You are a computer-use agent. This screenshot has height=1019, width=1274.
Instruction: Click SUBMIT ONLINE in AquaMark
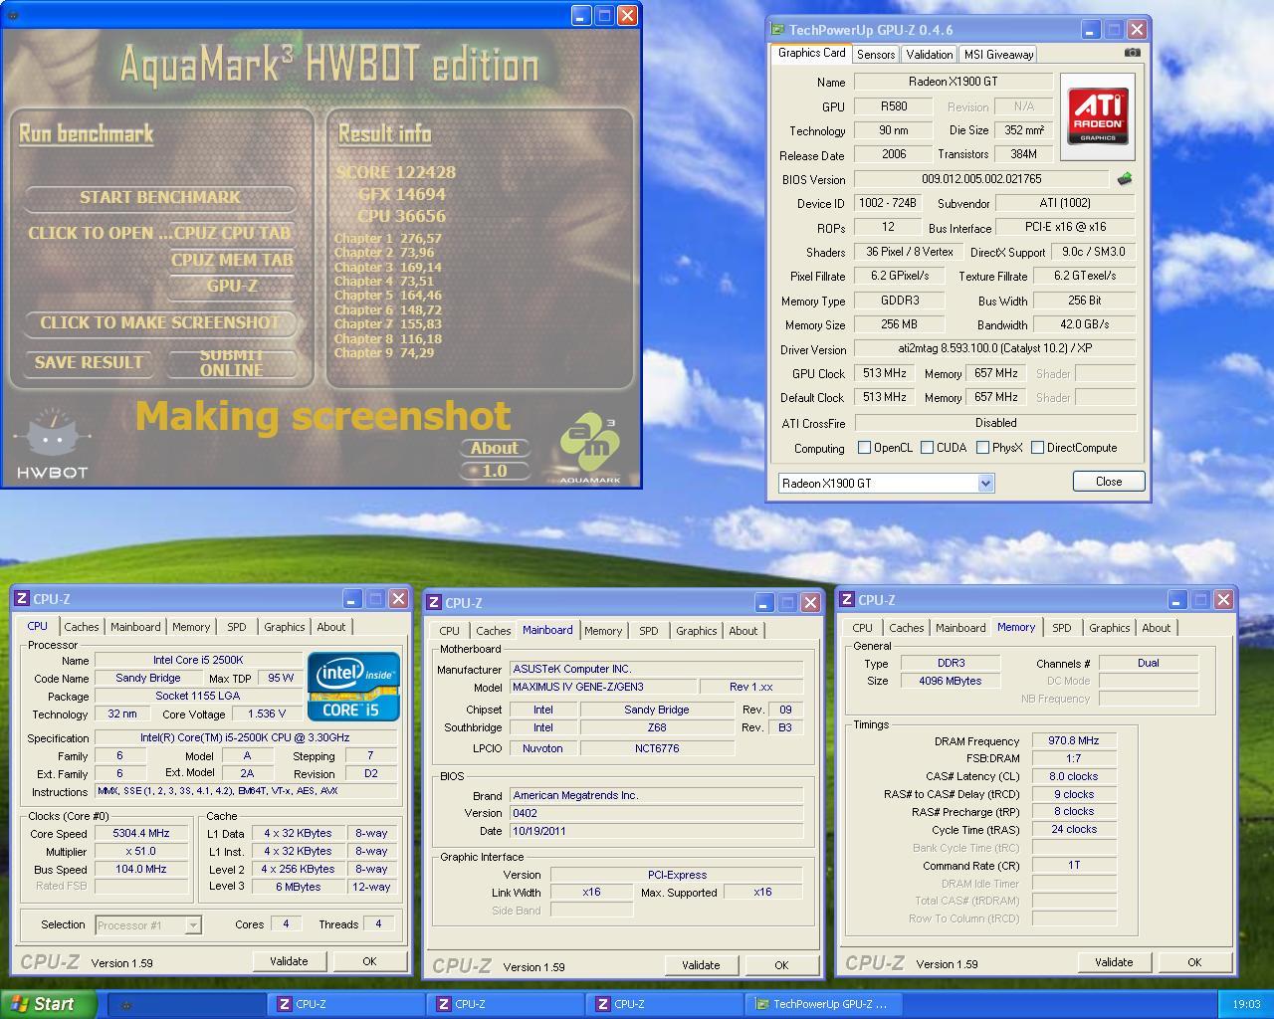click(232, 362)
